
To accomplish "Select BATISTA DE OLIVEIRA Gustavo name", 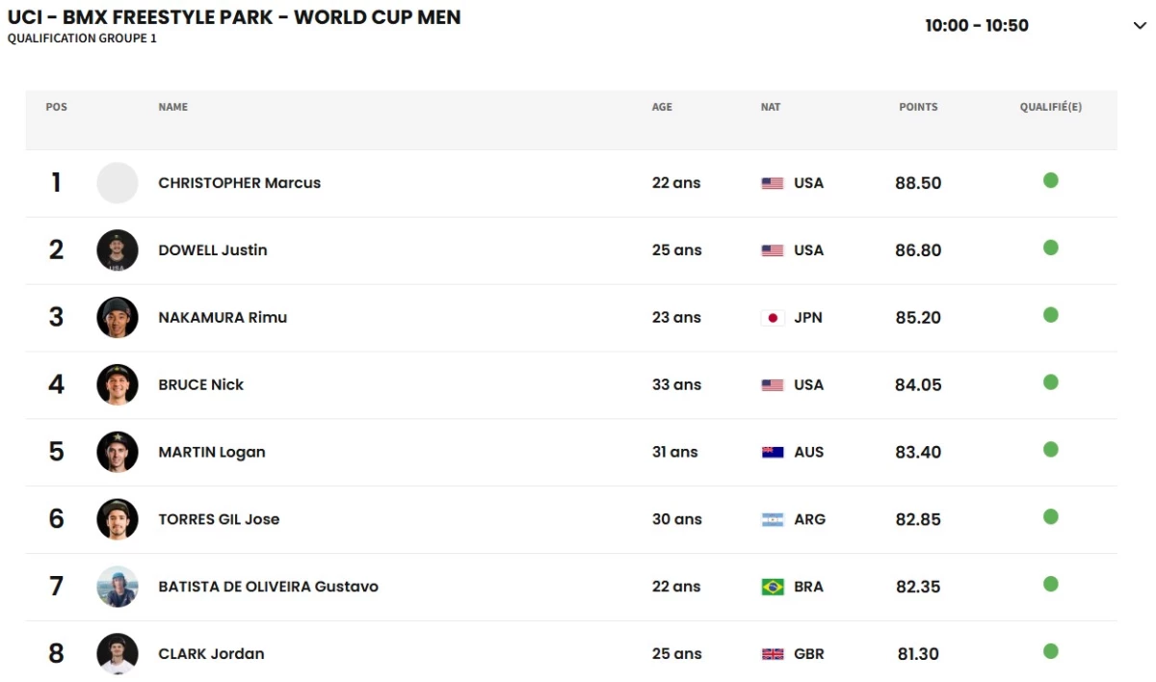I will (x=268, y=587).
